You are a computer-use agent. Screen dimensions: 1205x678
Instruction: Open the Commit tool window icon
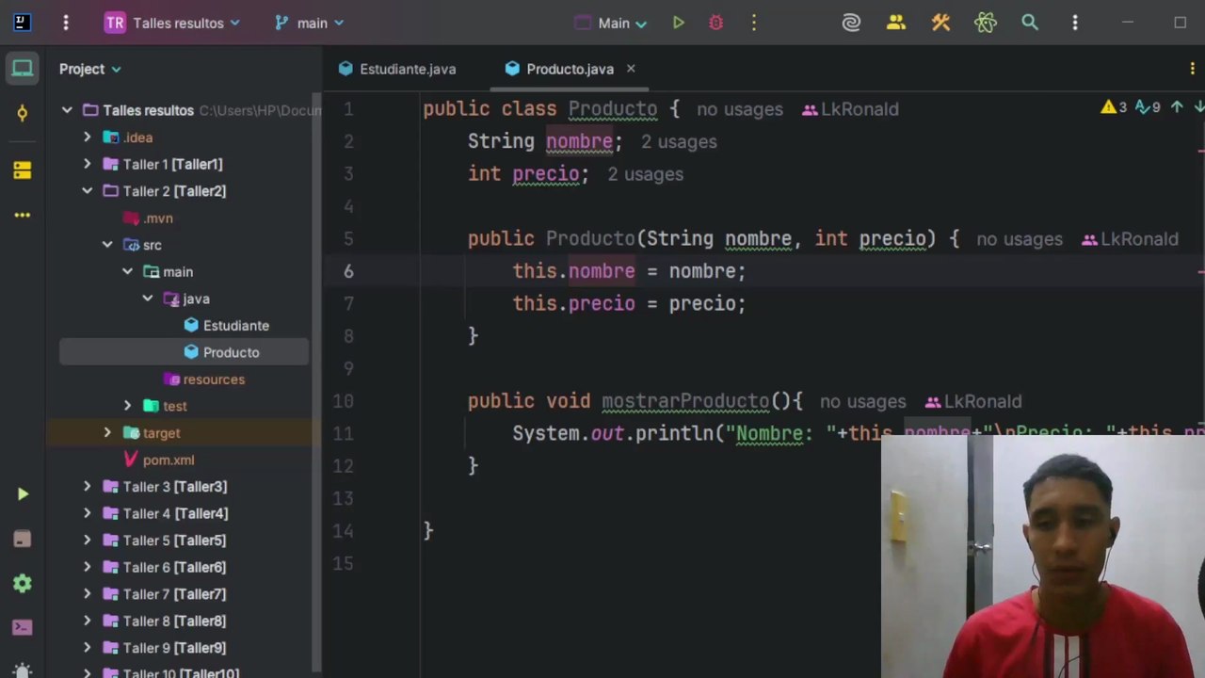coord(23,114)
